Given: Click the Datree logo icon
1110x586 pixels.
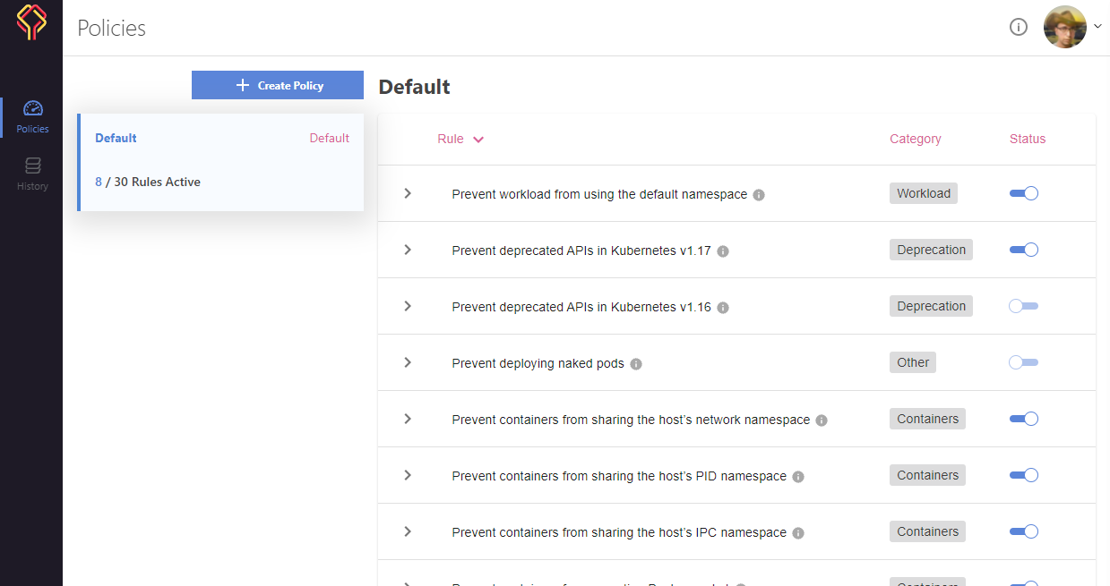Looking at the screenshot, I should point(31,22).
